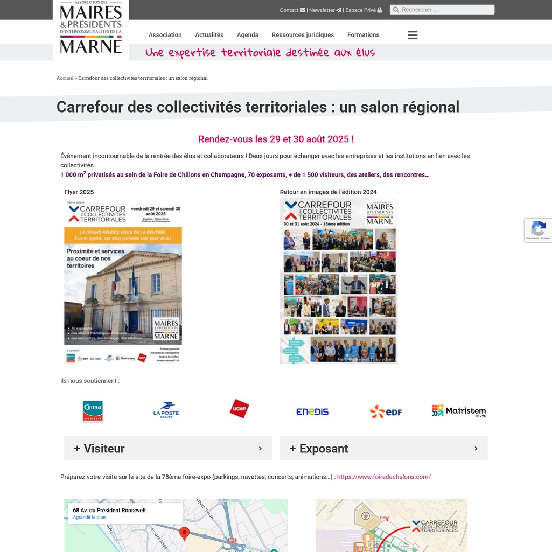Select the Association menu item
Image resolution: width=552 pixels, height=552 pixels.
point(165,34)
